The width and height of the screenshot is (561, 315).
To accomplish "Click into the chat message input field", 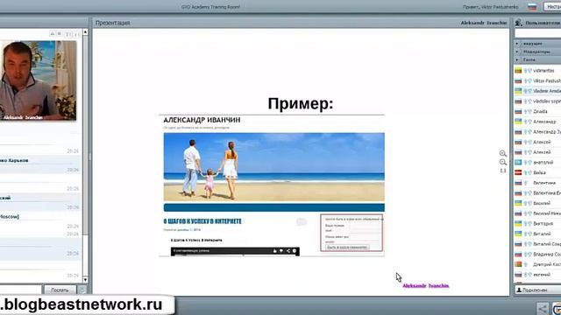I will pos(20,290).
